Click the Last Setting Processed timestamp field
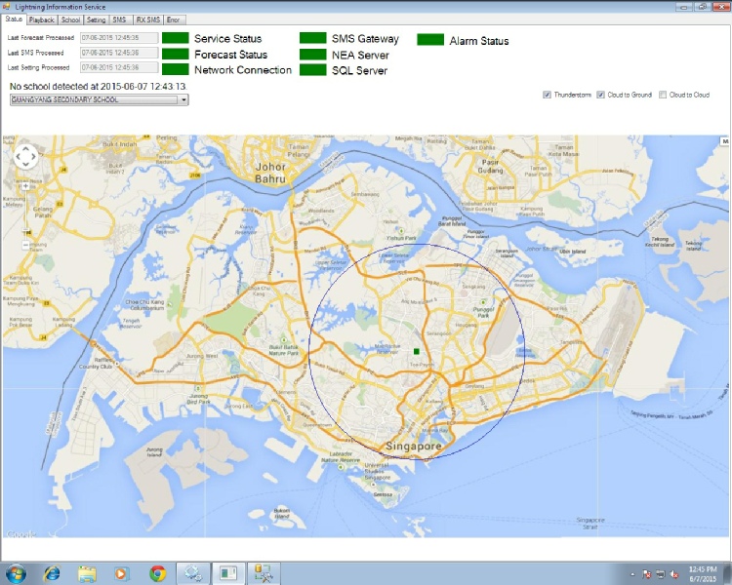 pyautogui.click(x=119, y=67)
